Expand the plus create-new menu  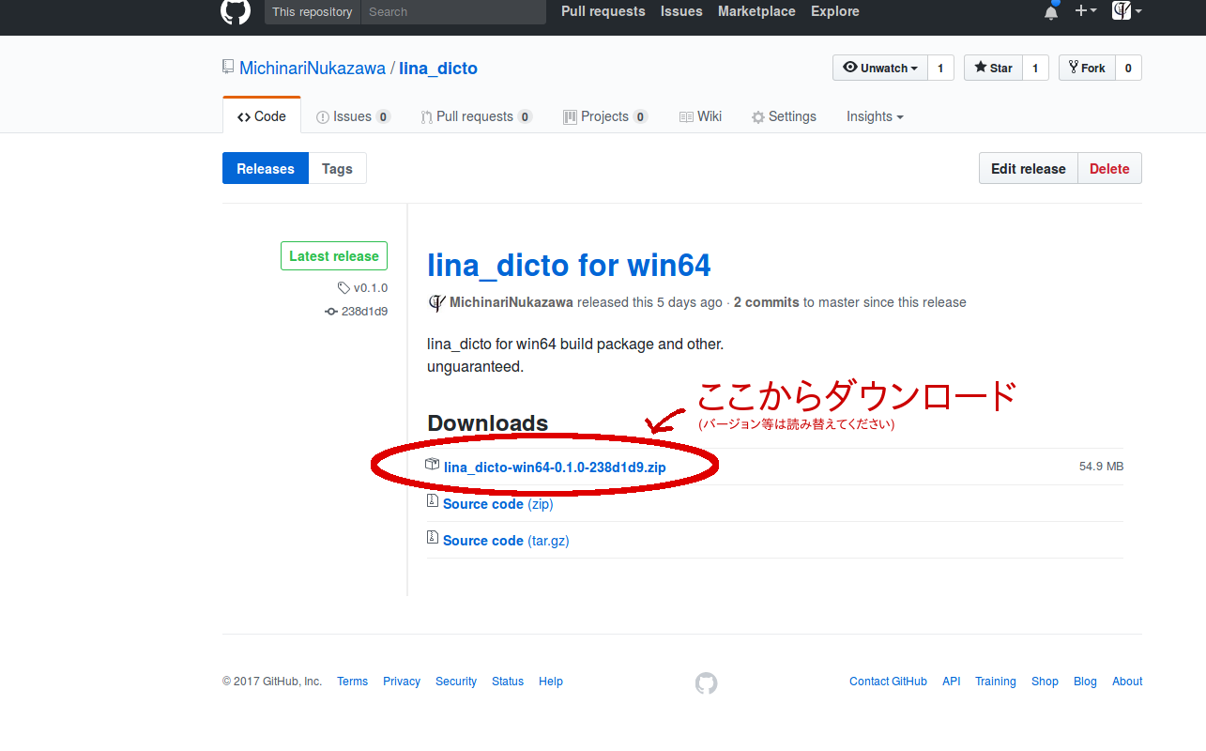(x=1085, y=11)
